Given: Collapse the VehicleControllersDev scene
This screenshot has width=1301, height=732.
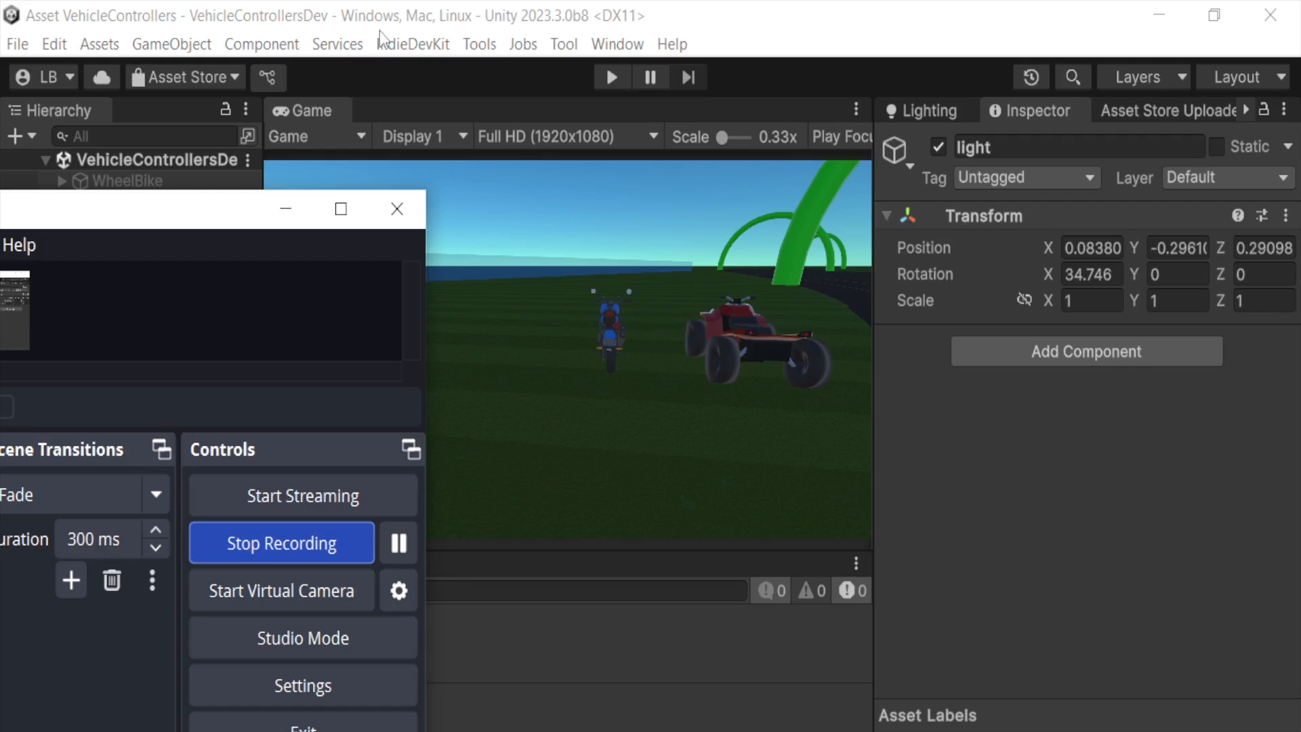Looking at the screenshot, I should [x=45, y=160].
